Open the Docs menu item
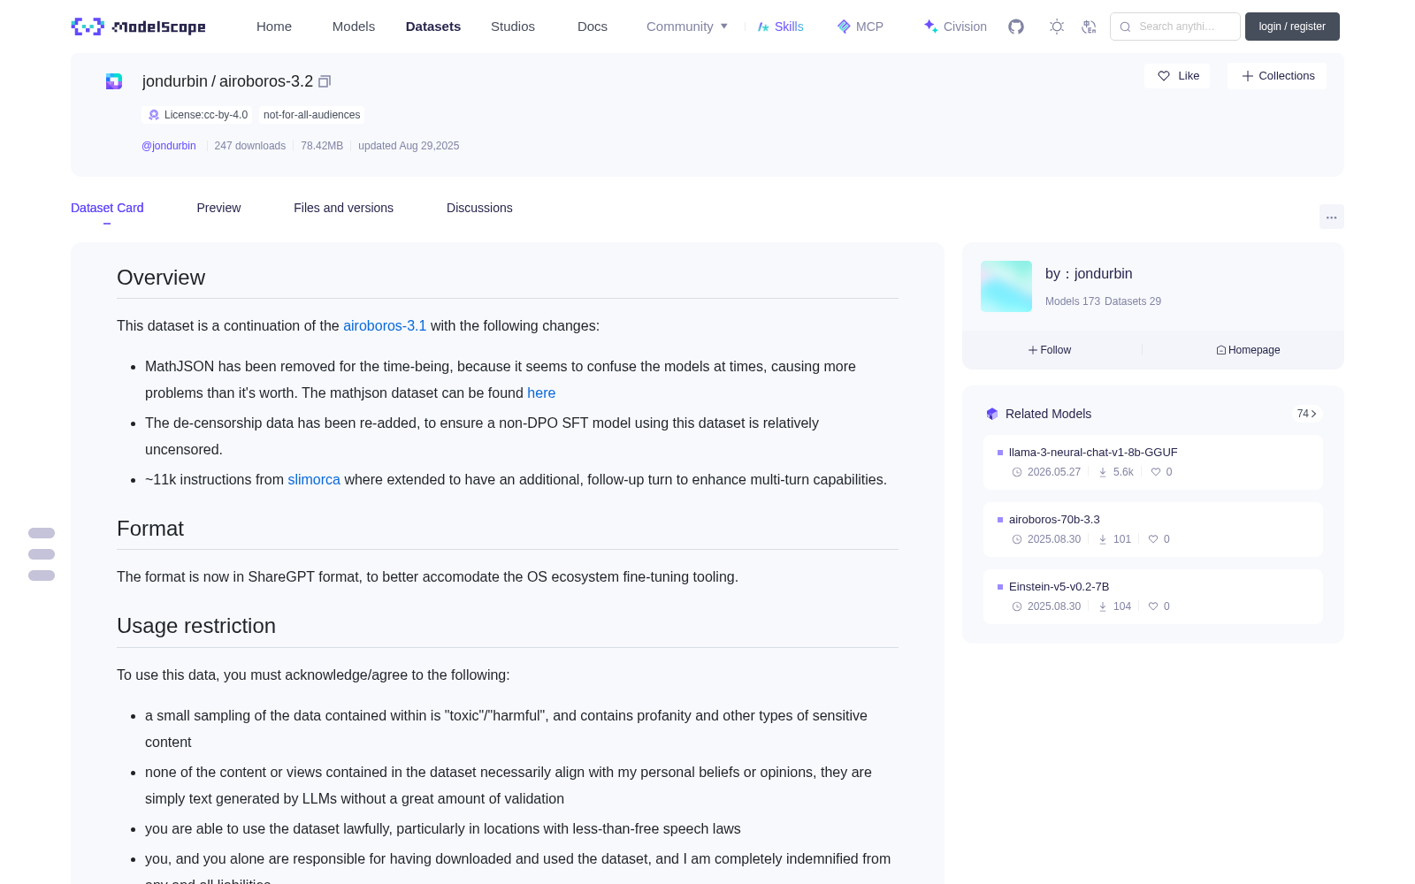Screen dimensions: 1415x884 coord(593,27)
